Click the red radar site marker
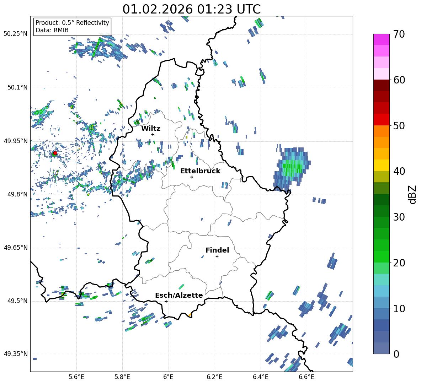421x384 pixels. [x=55, y=153]
